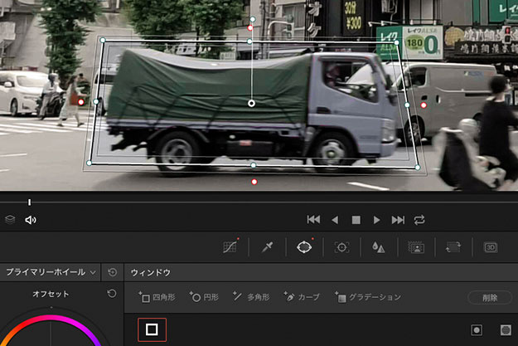This screenshot has width=518, height=346.
Task: Add a 円形 (circle) window
Action: [204, 297]
